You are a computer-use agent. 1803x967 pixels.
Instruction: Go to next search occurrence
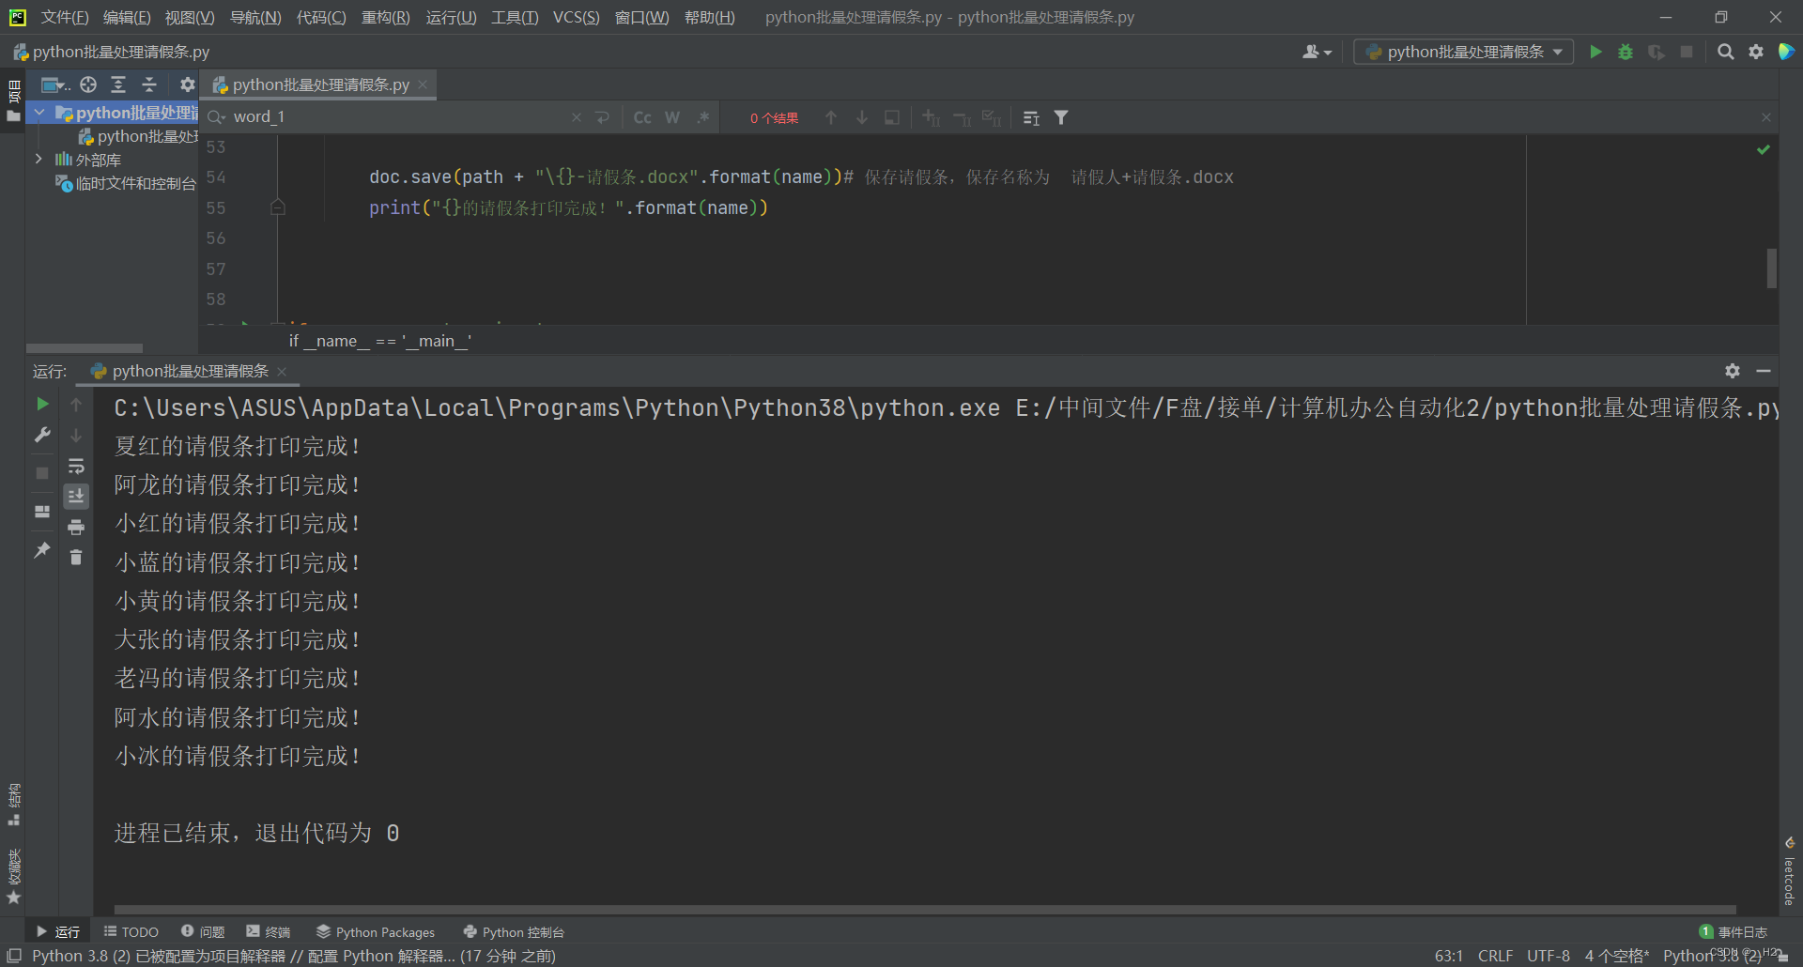tap(861, 117)
